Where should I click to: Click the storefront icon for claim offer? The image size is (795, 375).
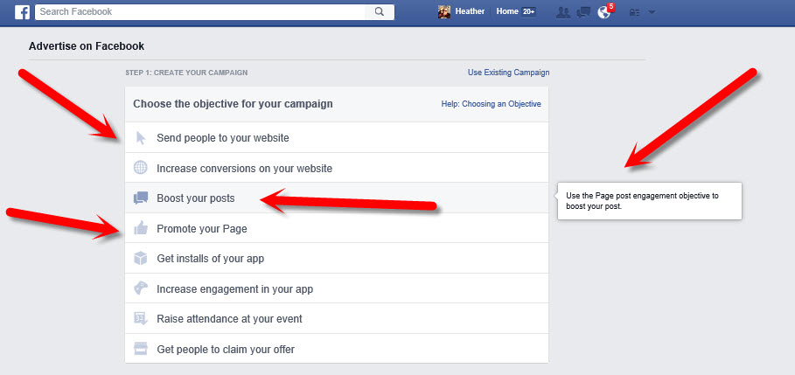141,349
